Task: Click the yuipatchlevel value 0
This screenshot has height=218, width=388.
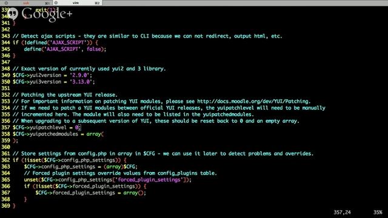Action: click(77, 128)
